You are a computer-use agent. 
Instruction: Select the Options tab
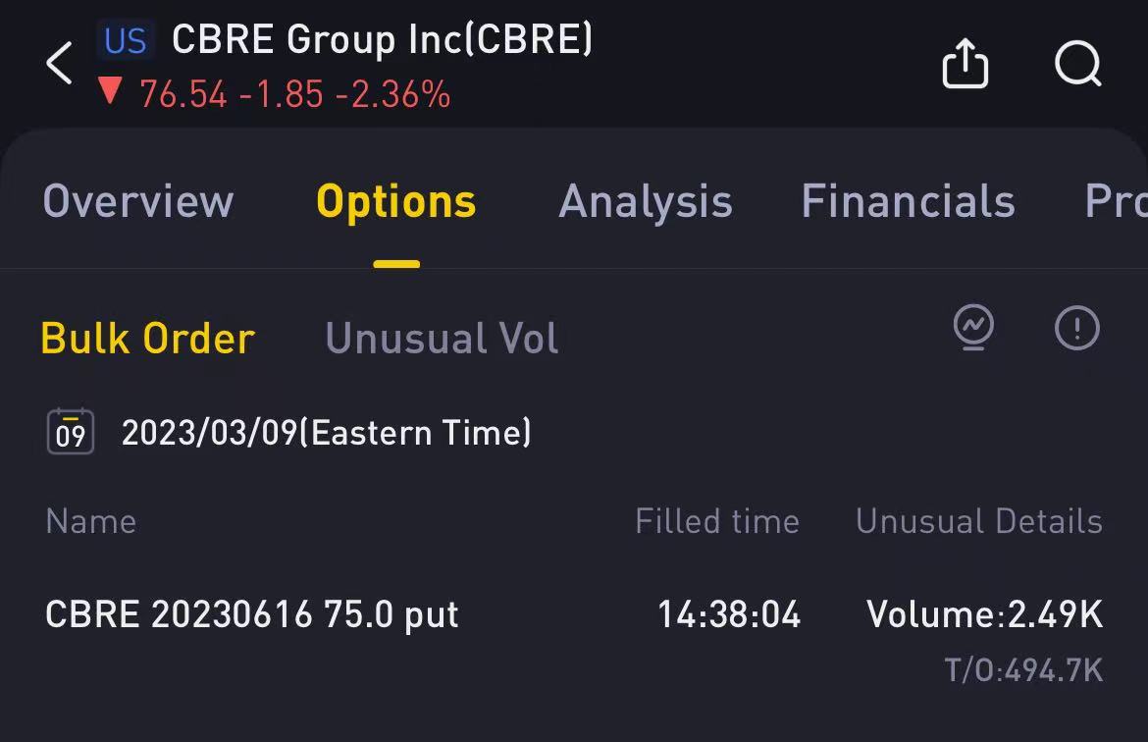396,202
